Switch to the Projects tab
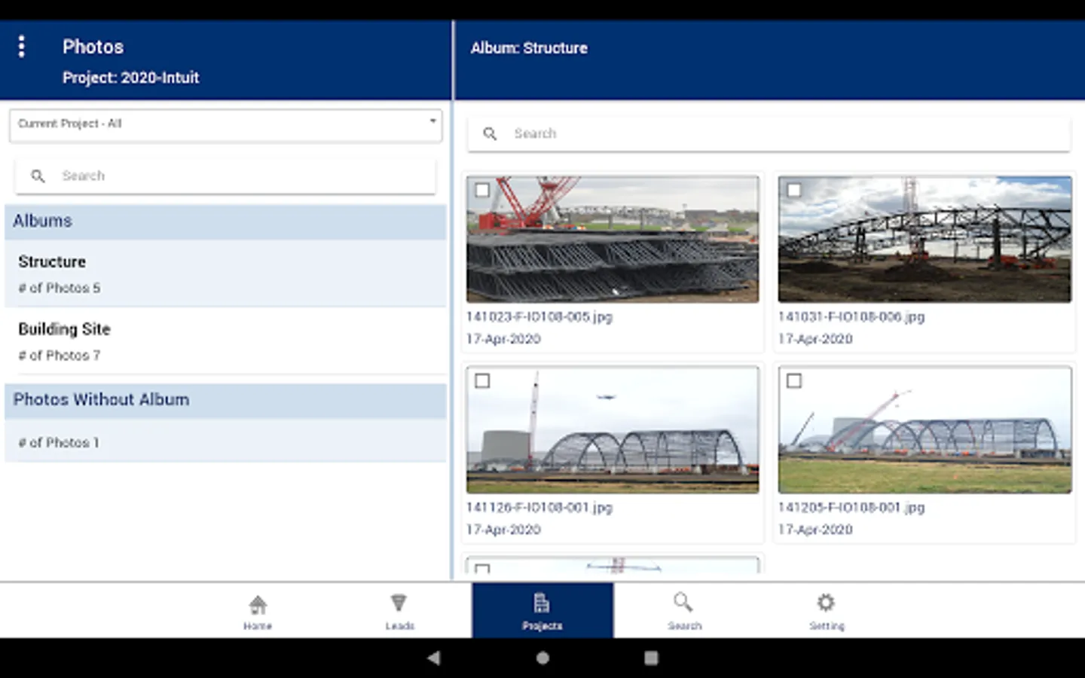 542,611
